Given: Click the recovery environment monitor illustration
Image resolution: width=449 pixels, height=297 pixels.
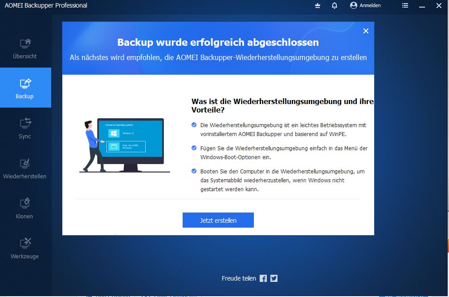Looking at the screenshot, I should 125,145.
